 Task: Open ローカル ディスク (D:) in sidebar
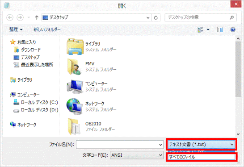click(x=39, y=110)
